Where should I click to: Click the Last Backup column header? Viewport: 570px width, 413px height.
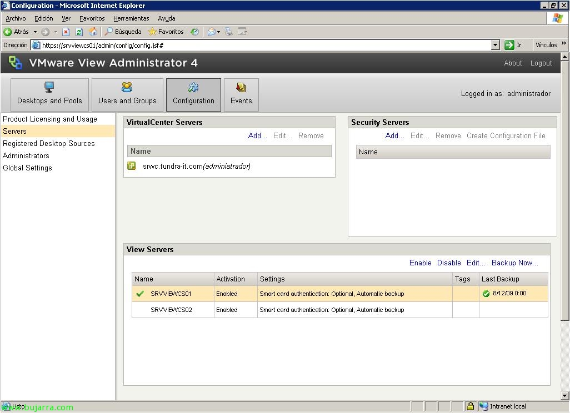pos(513,279)
